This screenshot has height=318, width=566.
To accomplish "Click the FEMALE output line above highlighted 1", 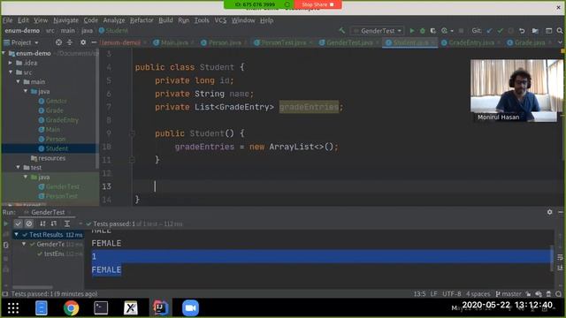I will (x=106, y=244).
